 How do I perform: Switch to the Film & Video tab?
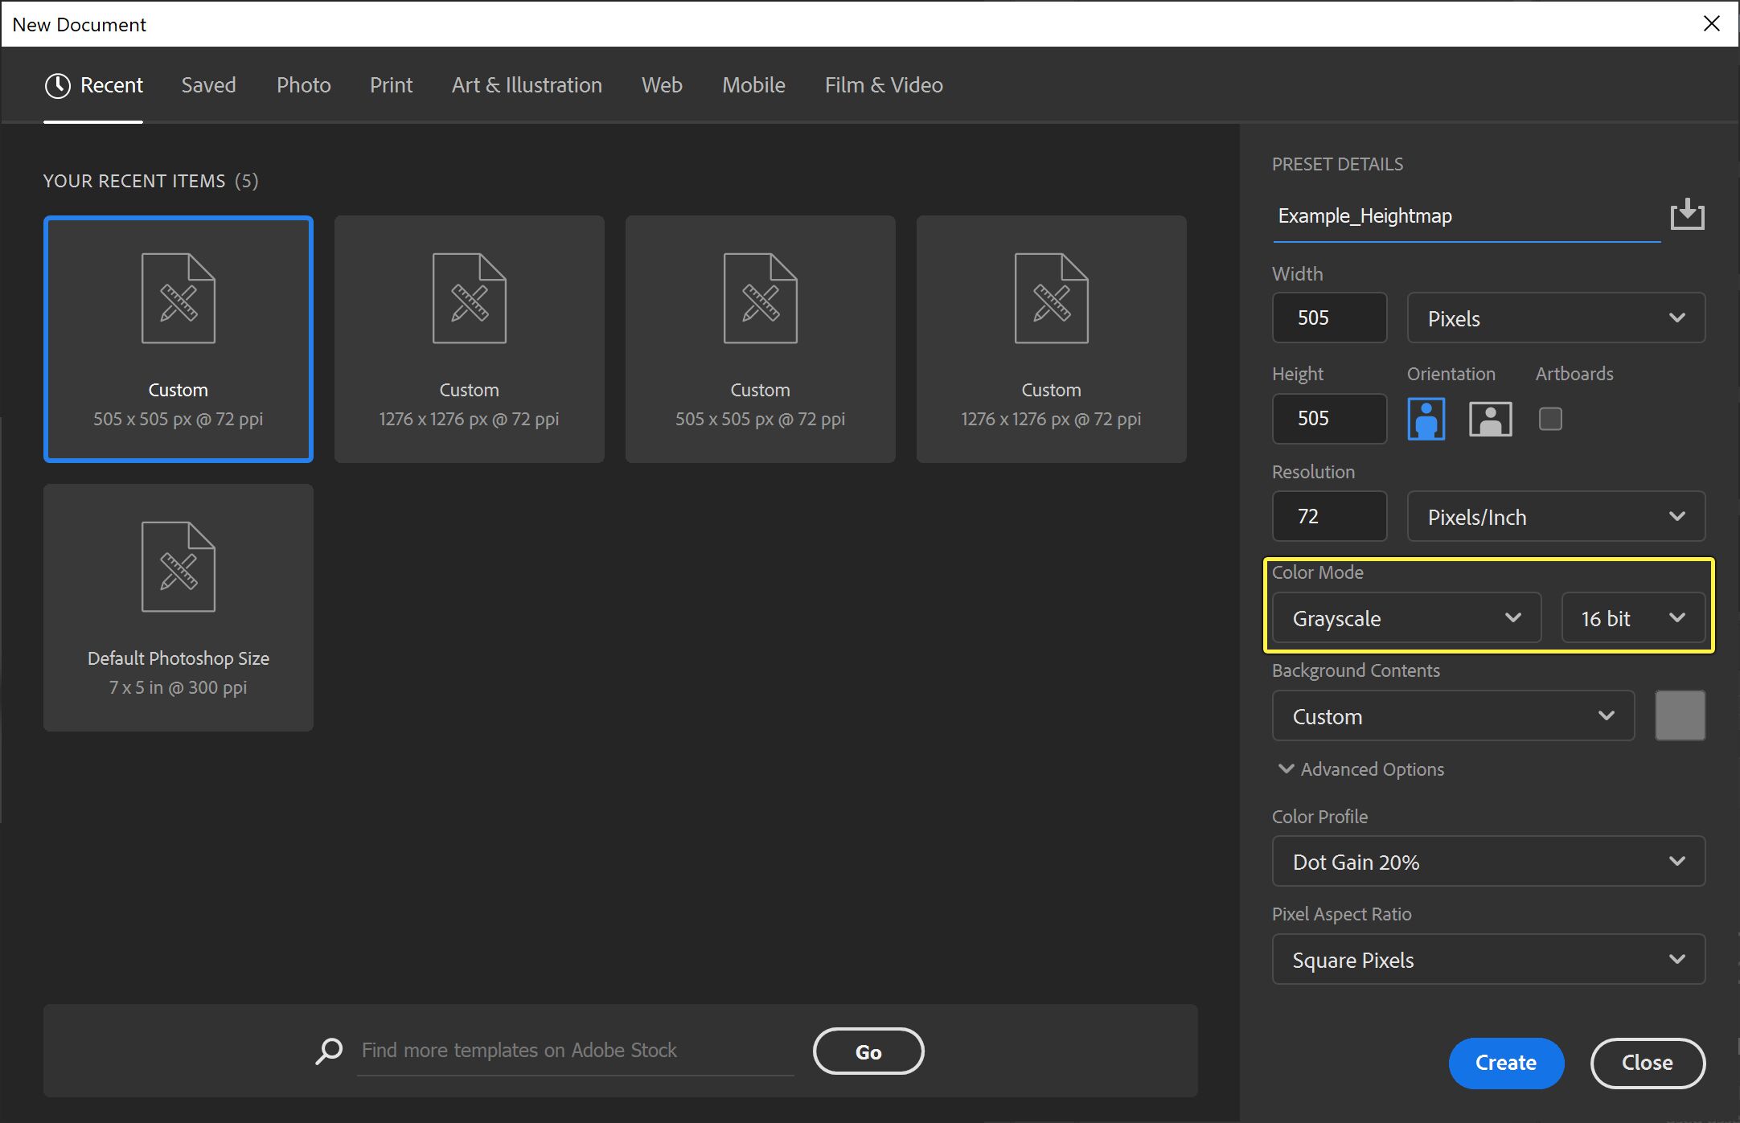pyautogui.click(x=883, y=85)
